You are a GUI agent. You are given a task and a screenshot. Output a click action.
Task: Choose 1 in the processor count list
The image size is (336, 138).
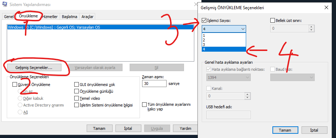[x=224, y=35]
